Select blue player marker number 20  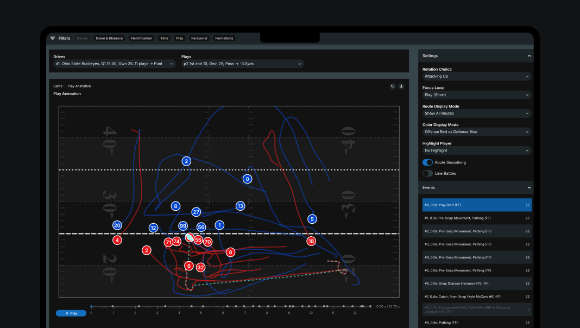point(117,225)
